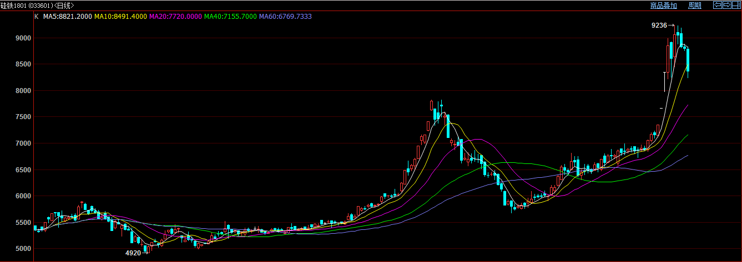Pick the blue MA60 legend value
742x262 pixels.
pyautogui.click(x=285, y=17)
